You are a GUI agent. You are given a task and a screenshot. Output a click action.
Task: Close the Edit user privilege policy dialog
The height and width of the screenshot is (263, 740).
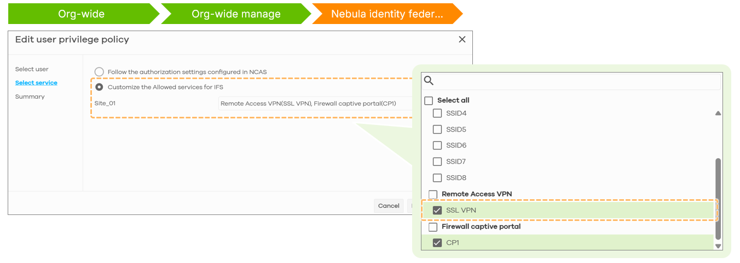[x=462, y=39]
